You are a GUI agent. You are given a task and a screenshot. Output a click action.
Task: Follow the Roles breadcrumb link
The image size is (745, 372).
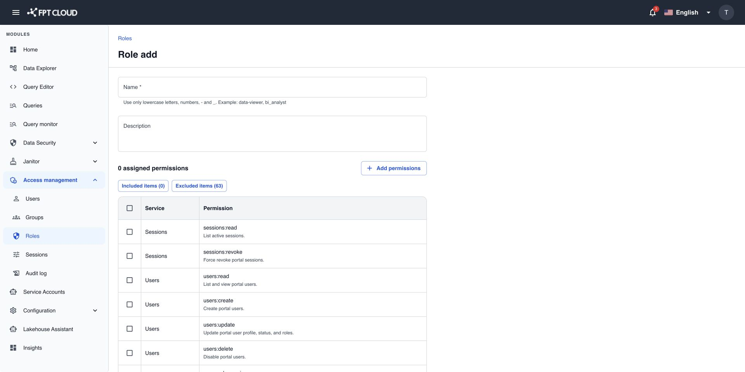coord(125,38)
